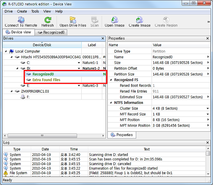This screenshot has height=185, width=213.
Task: Collapse the NTFS Information properties group
Action: tap(111, 103)
